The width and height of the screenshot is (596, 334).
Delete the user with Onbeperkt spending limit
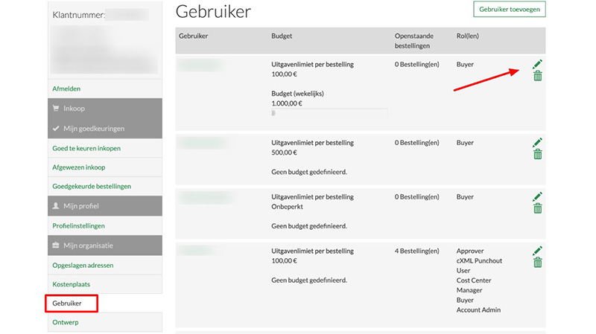click(x=537, y=208)
